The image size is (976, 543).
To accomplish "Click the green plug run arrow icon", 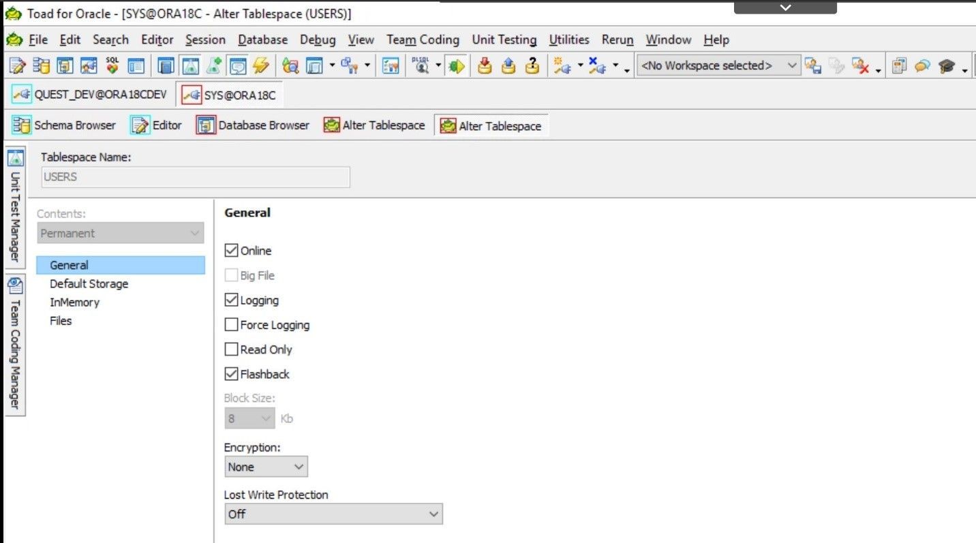I will point(457,66).
